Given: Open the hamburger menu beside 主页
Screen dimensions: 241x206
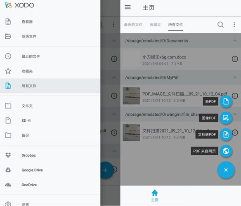Looking at the screenshot, I should click(x=128, y=7).
